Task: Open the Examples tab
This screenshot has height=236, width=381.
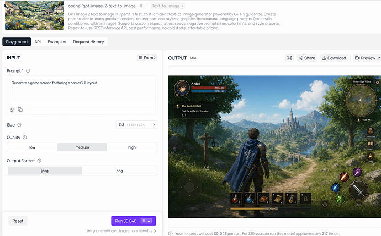Action: [x=57, y=42]
